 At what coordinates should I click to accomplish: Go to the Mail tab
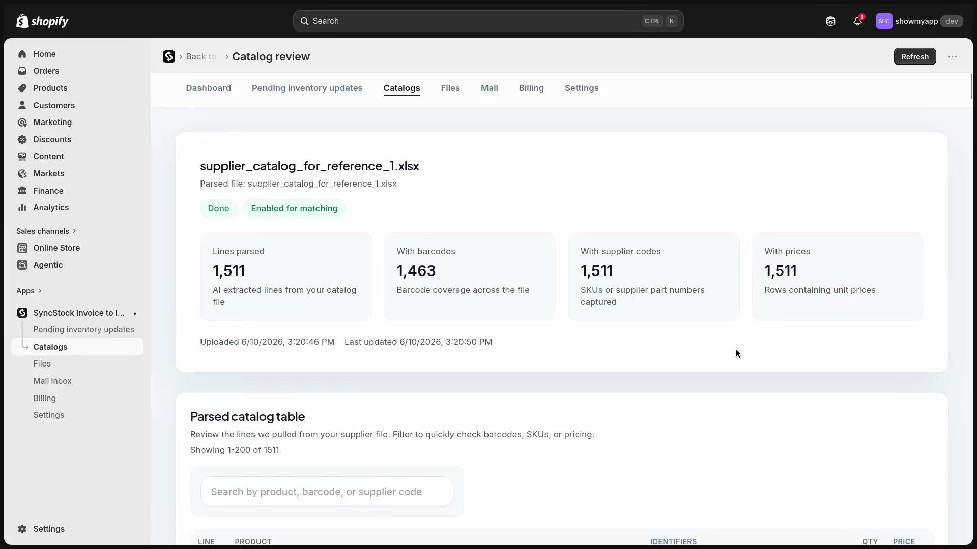(x=489, y=88)
